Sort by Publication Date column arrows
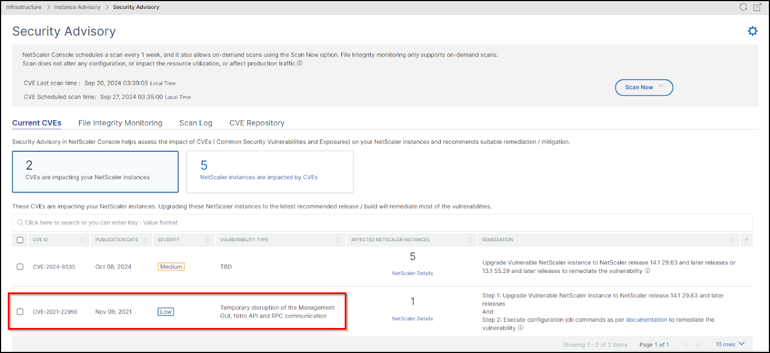The width and height of the screenshot is (770, 353). point(146,240)
